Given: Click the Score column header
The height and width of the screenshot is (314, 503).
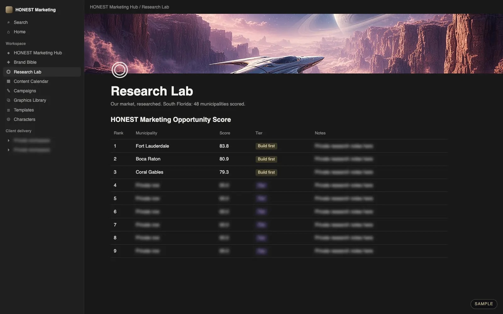Looking at the screenshot, I should (225, 133).
